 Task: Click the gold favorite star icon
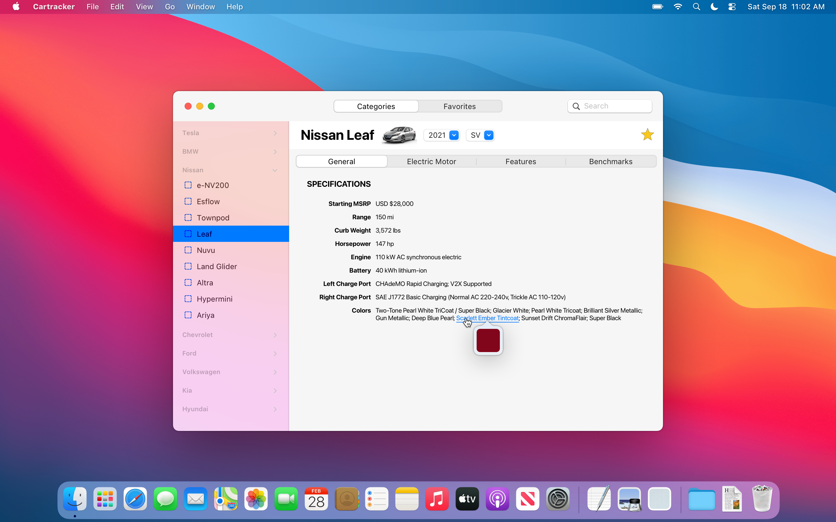(647, 135)
